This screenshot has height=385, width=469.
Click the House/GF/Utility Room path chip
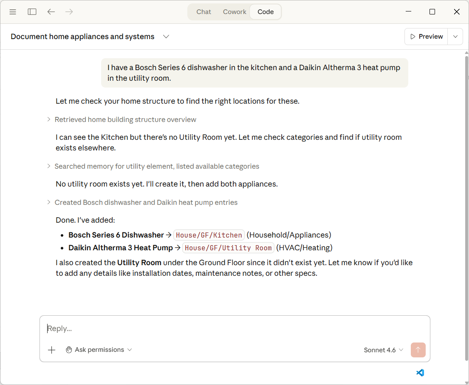(x=228, y=248)
